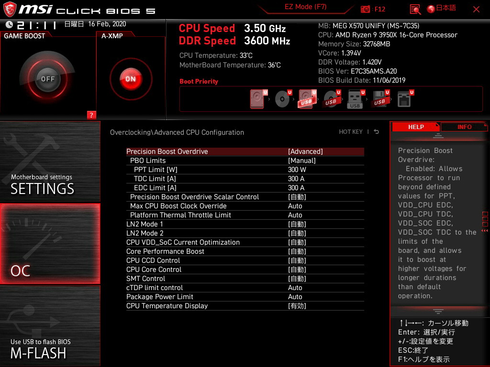The height and width of the screenshot is (367, 490).
Task: Click the MB MEG X570 UNIFY text
Action: click(369, 26)
